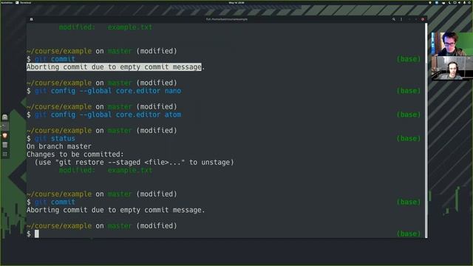This screenshot has width=473, height=266.
Task: Click '(base)' beside the nano command
Action: (x=409, y=91)
